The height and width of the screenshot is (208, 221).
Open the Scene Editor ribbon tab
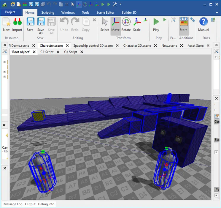pyautogui.click(x=105, y=12)
